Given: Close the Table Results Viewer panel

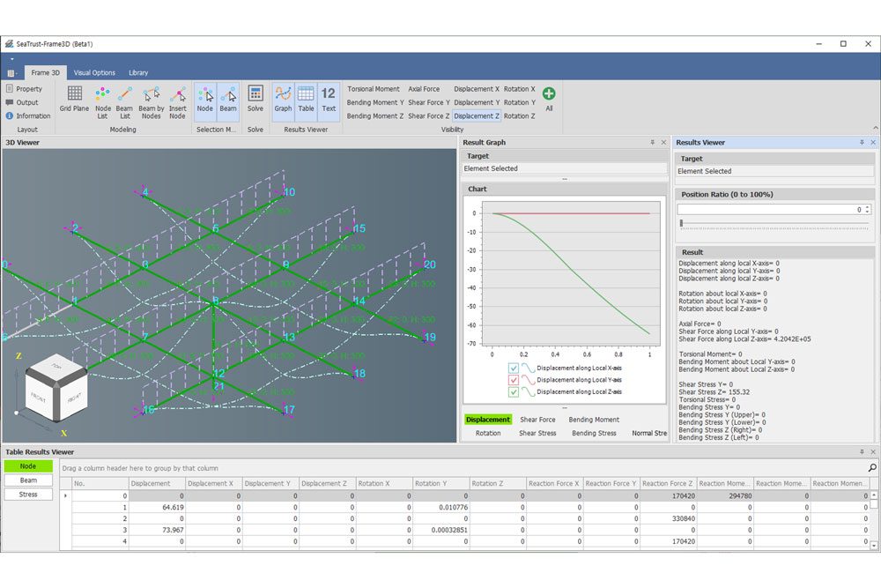Looking at the screenshot, I should pos(873,451).
